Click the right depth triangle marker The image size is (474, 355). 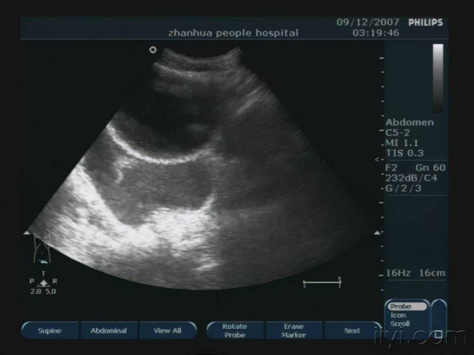point(377,233)
